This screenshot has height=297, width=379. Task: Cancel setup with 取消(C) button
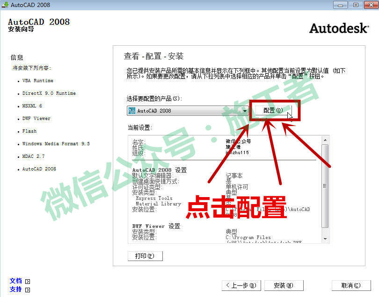[351, 285]
